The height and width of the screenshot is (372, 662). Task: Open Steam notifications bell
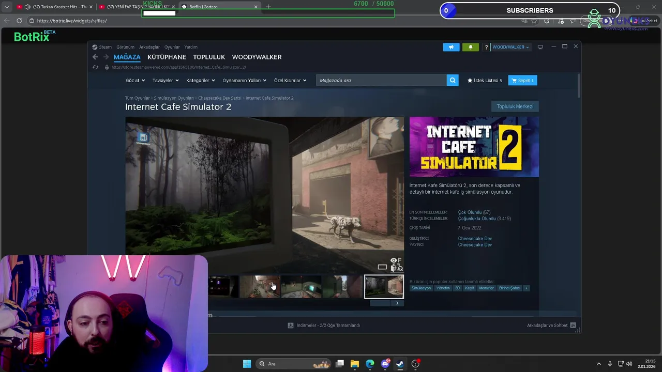coord(470,47)
